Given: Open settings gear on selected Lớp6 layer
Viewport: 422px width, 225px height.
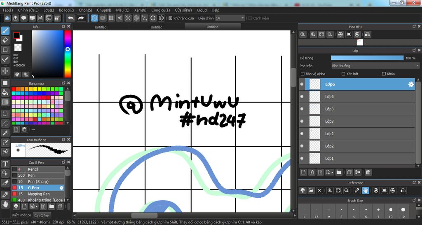Looking at the screenshot, I should (411, 84).
